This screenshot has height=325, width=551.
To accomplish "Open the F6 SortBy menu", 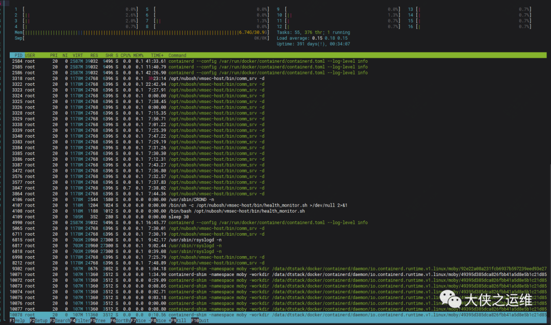I will [120, 321].
